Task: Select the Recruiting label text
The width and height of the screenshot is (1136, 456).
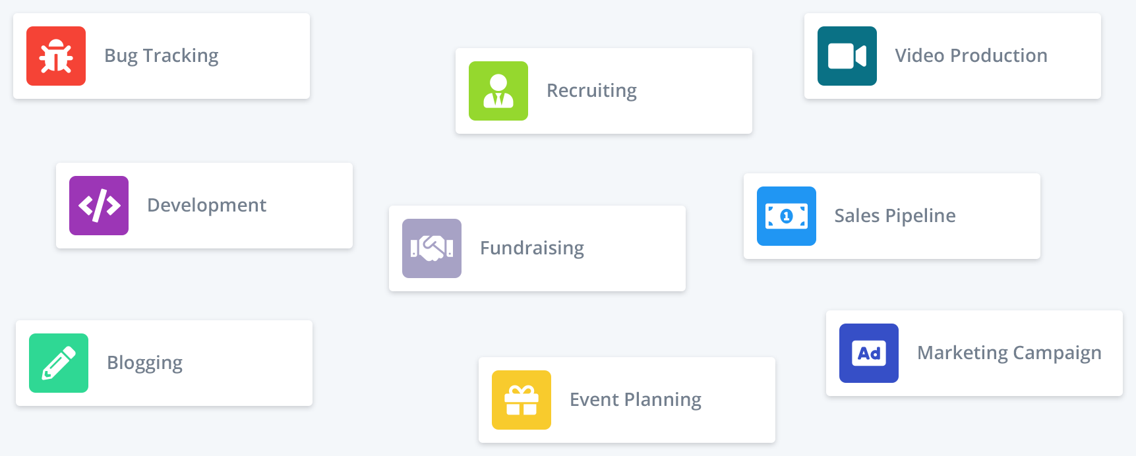Action: (x=591, y=91)
